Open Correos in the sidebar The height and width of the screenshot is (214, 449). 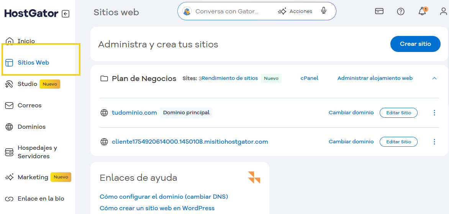29,105
